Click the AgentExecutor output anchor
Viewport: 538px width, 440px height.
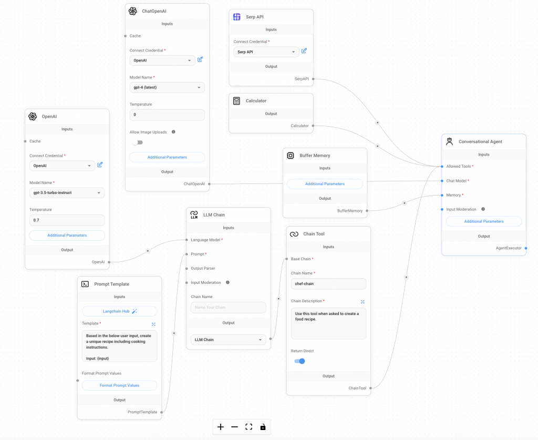525,248
